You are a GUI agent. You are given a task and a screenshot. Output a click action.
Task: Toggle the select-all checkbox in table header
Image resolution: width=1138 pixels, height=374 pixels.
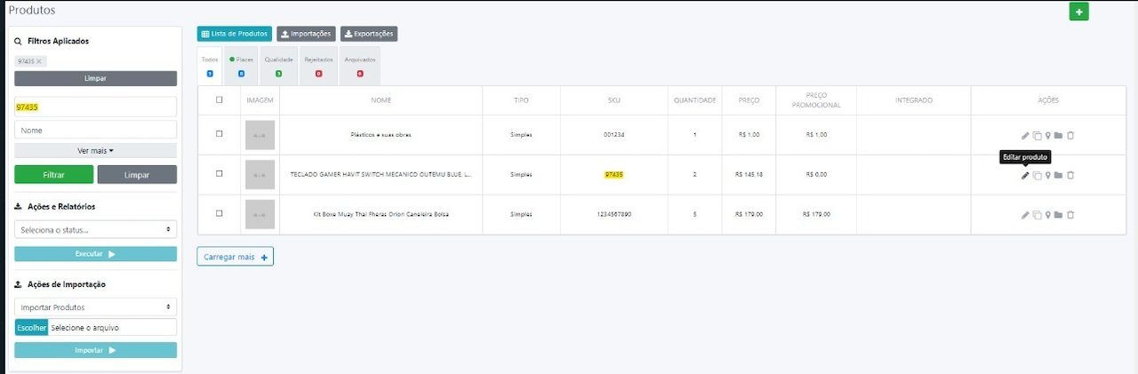coord(220,100)
